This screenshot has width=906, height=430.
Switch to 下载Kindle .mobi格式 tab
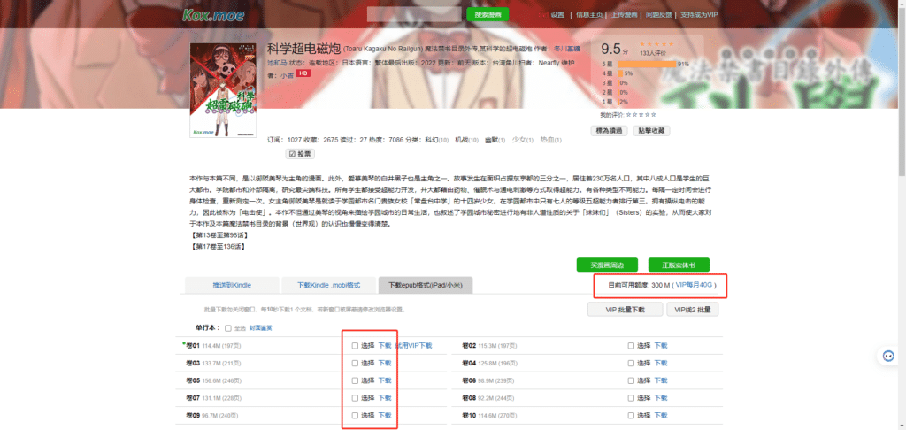coord(328,285)
